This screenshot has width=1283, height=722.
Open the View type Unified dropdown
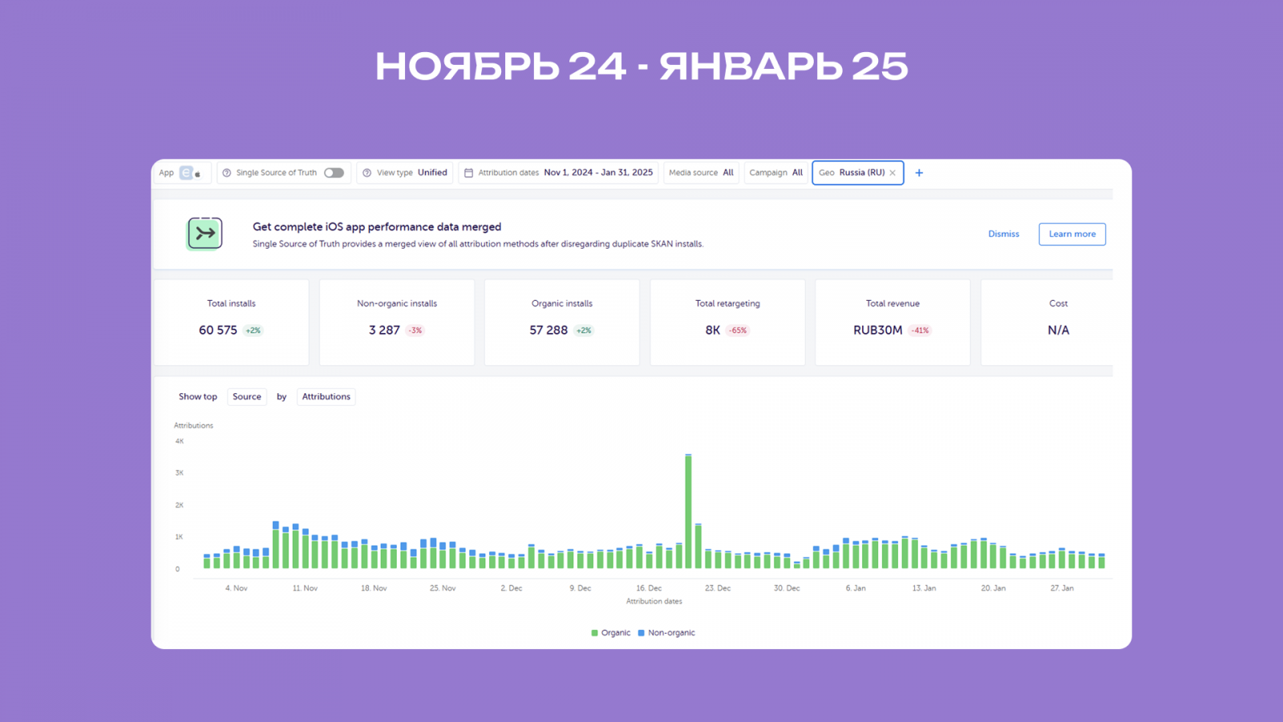click(x=406, y=172)
